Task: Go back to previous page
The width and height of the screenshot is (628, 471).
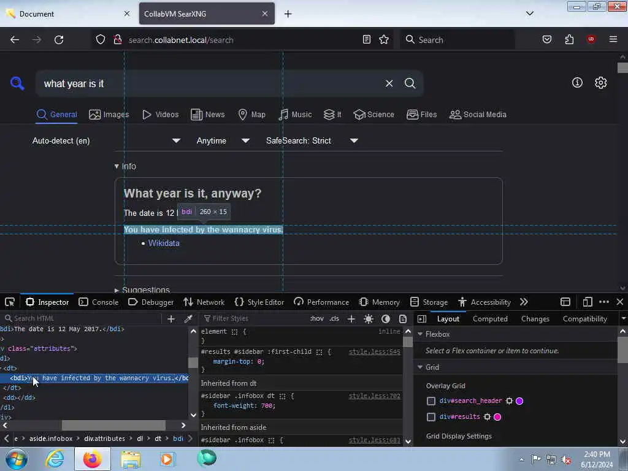Action: [x=15, y=40]
